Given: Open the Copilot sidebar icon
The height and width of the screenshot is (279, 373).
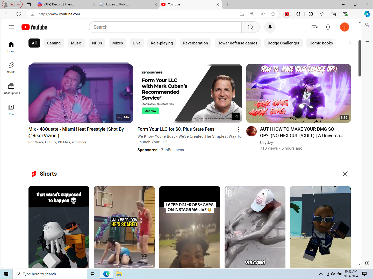Looking at the screenshot, I should 367,14.
